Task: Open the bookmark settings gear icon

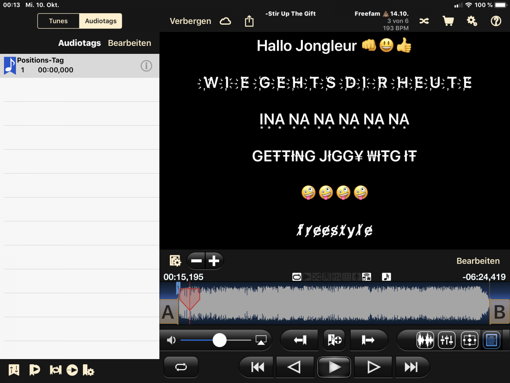Action: [88, 370]
